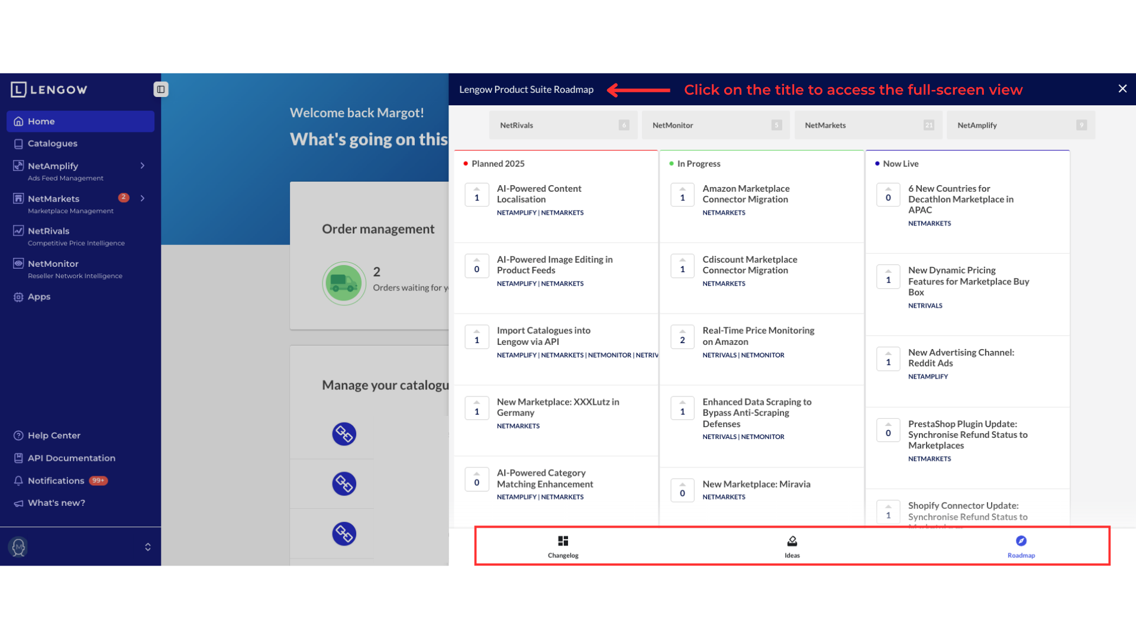The height and width of the screenshot is (639, 1136).
Task: Click the green delivery truck icon
Action: click(x=344, y=283)
